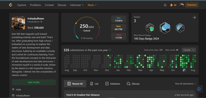This screenshot has width=206, height=98.
Task: Click the streak count 49 in navbar
Action: pyautogui.click(x=175, y=5)
